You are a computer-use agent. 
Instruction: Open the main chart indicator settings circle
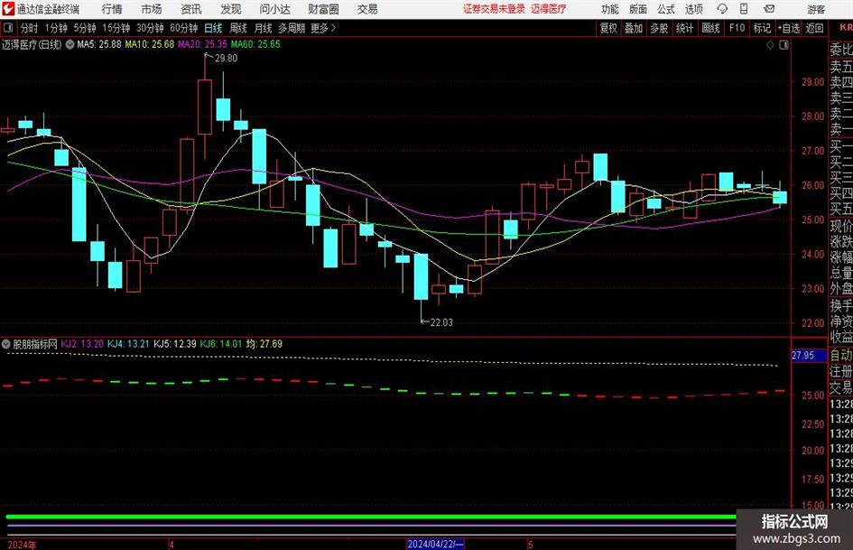click(x=70, y=44)
